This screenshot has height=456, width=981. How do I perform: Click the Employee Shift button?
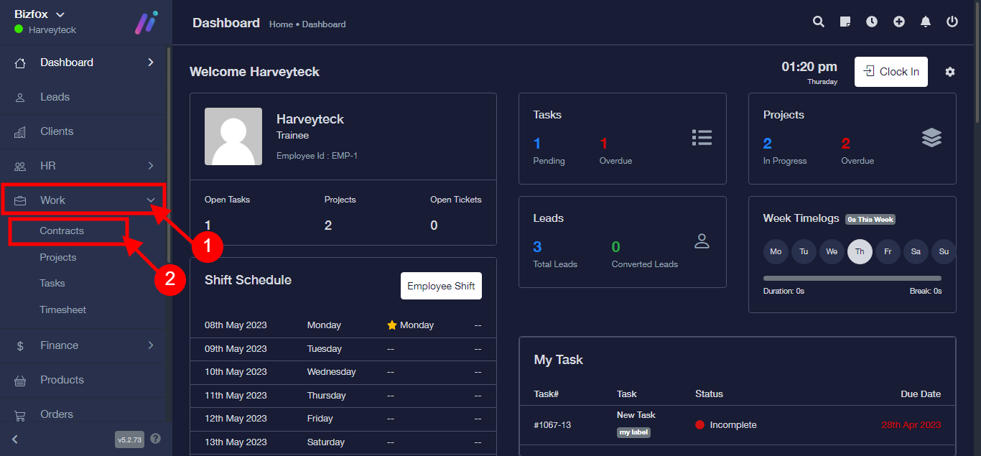pyautogui.click(x=441, y=286)
